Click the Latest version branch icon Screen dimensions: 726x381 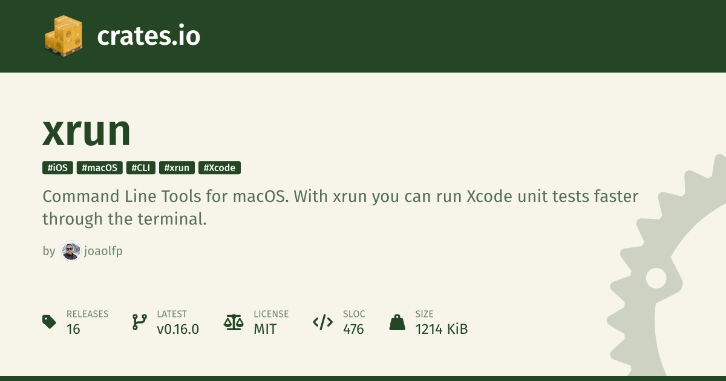[x=139, y=322]
